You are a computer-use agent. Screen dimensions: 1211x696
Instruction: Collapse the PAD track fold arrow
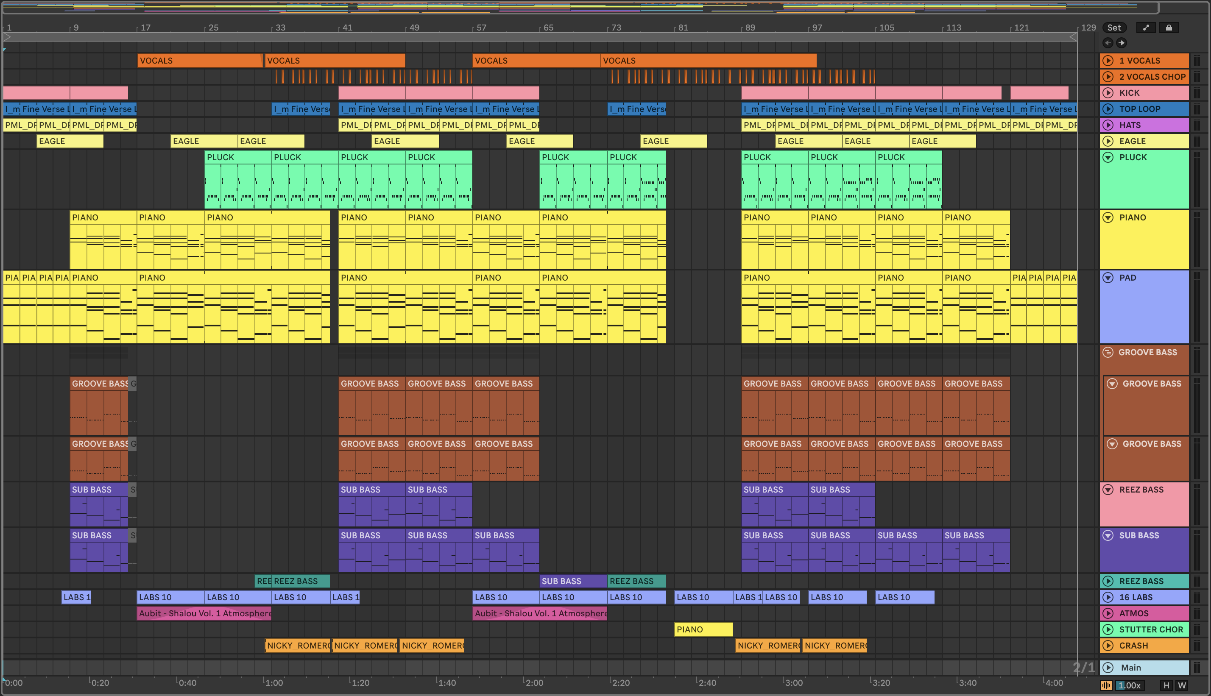point(1108,278)
